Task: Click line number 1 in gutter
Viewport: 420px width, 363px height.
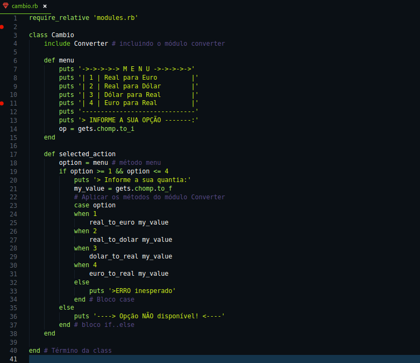Action: [15, 18]
